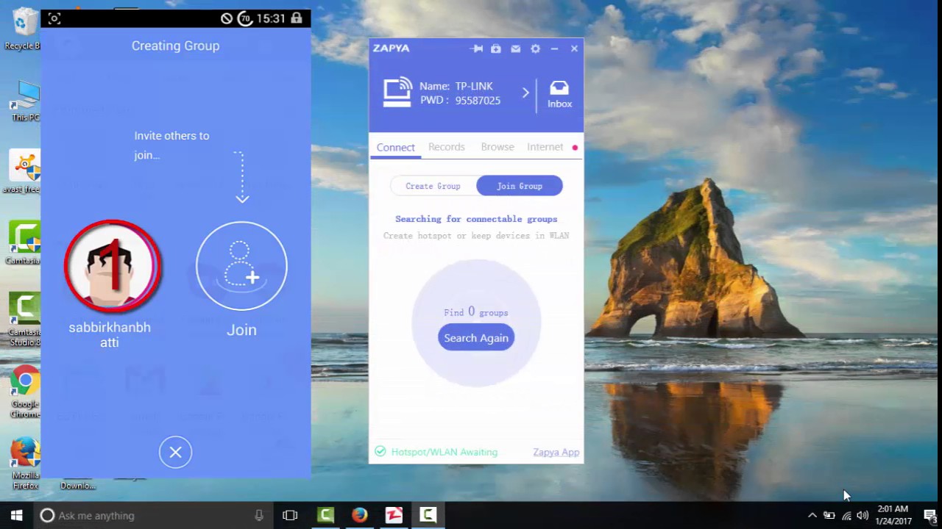Click the Creating Group title text

pos(175,46)
